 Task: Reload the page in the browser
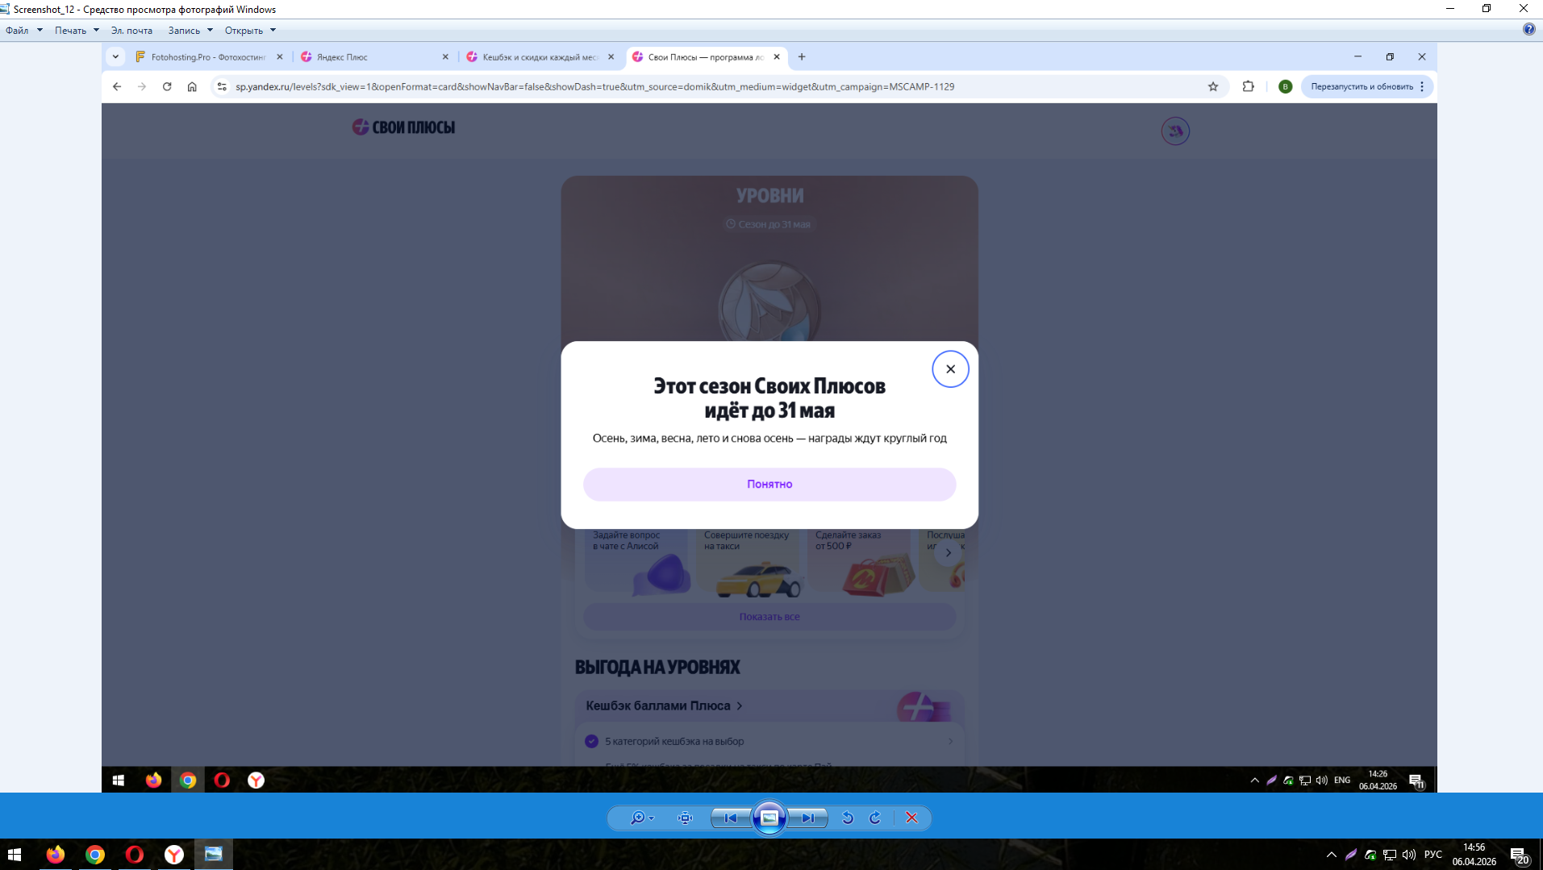[x=167, y=87]
